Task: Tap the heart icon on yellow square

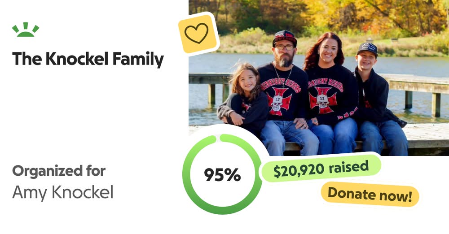Action: (197, 33)
